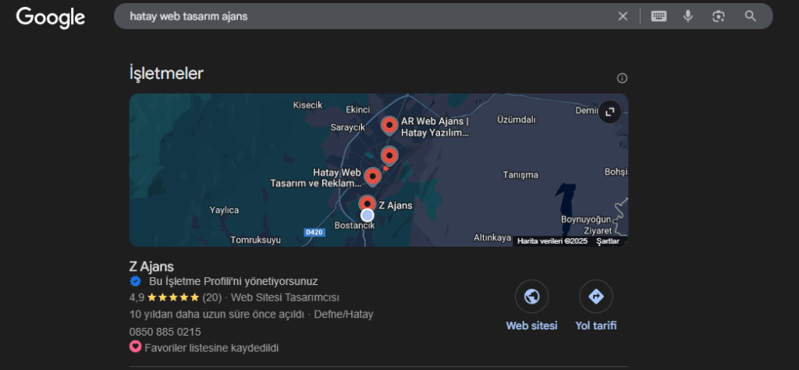799x370 pixels.
Task: Clear the search query with the X icon
Action: (623, 16)
